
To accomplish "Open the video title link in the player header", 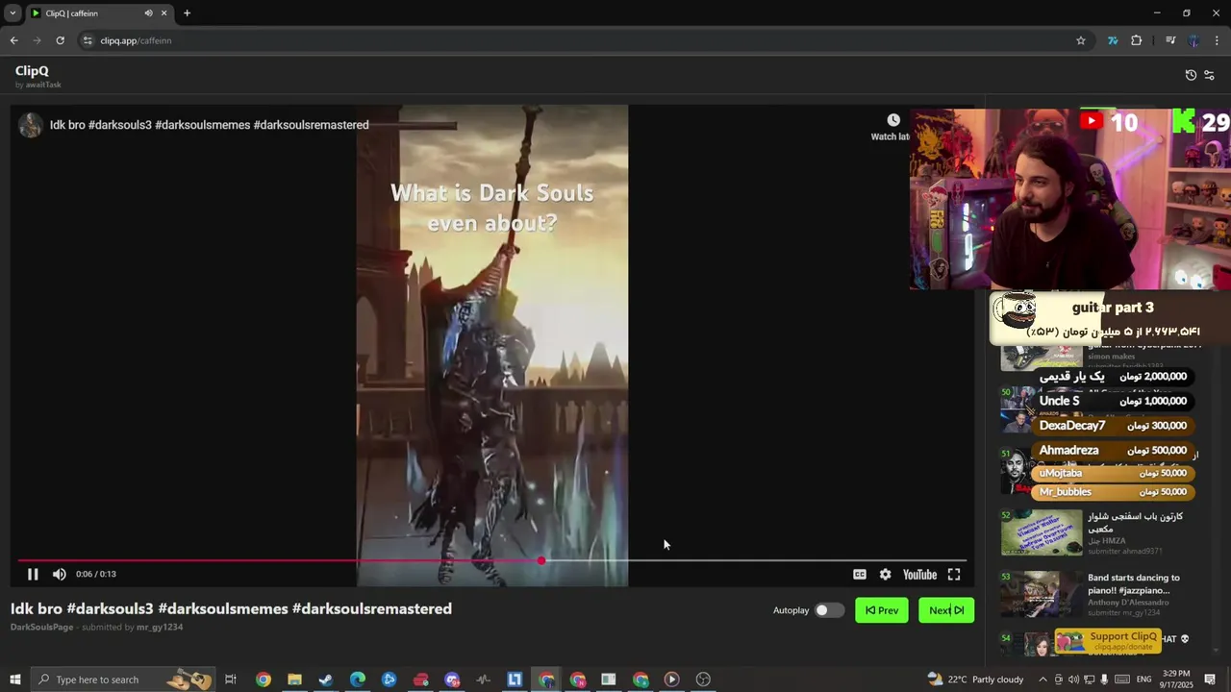I will coord(210,125).
